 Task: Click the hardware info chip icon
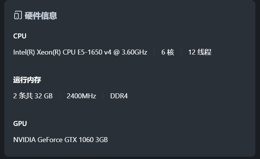17,15
